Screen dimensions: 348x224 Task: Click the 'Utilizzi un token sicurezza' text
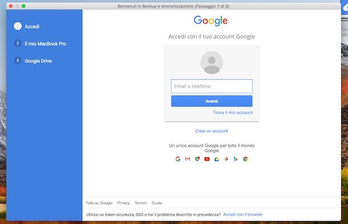[x=153, y=214]
